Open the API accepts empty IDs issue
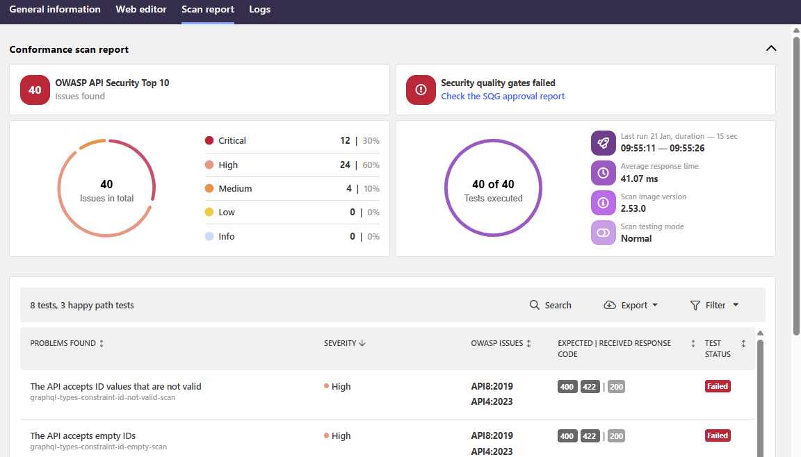 click(83, 436)
